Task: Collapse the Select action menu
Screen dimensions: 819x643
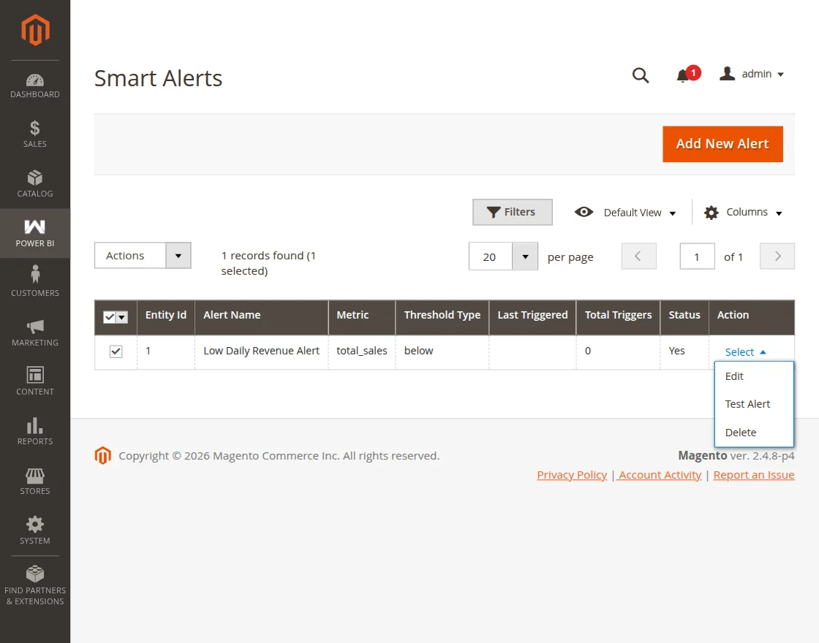Action: pyautogui.click(x=745, y=351)
